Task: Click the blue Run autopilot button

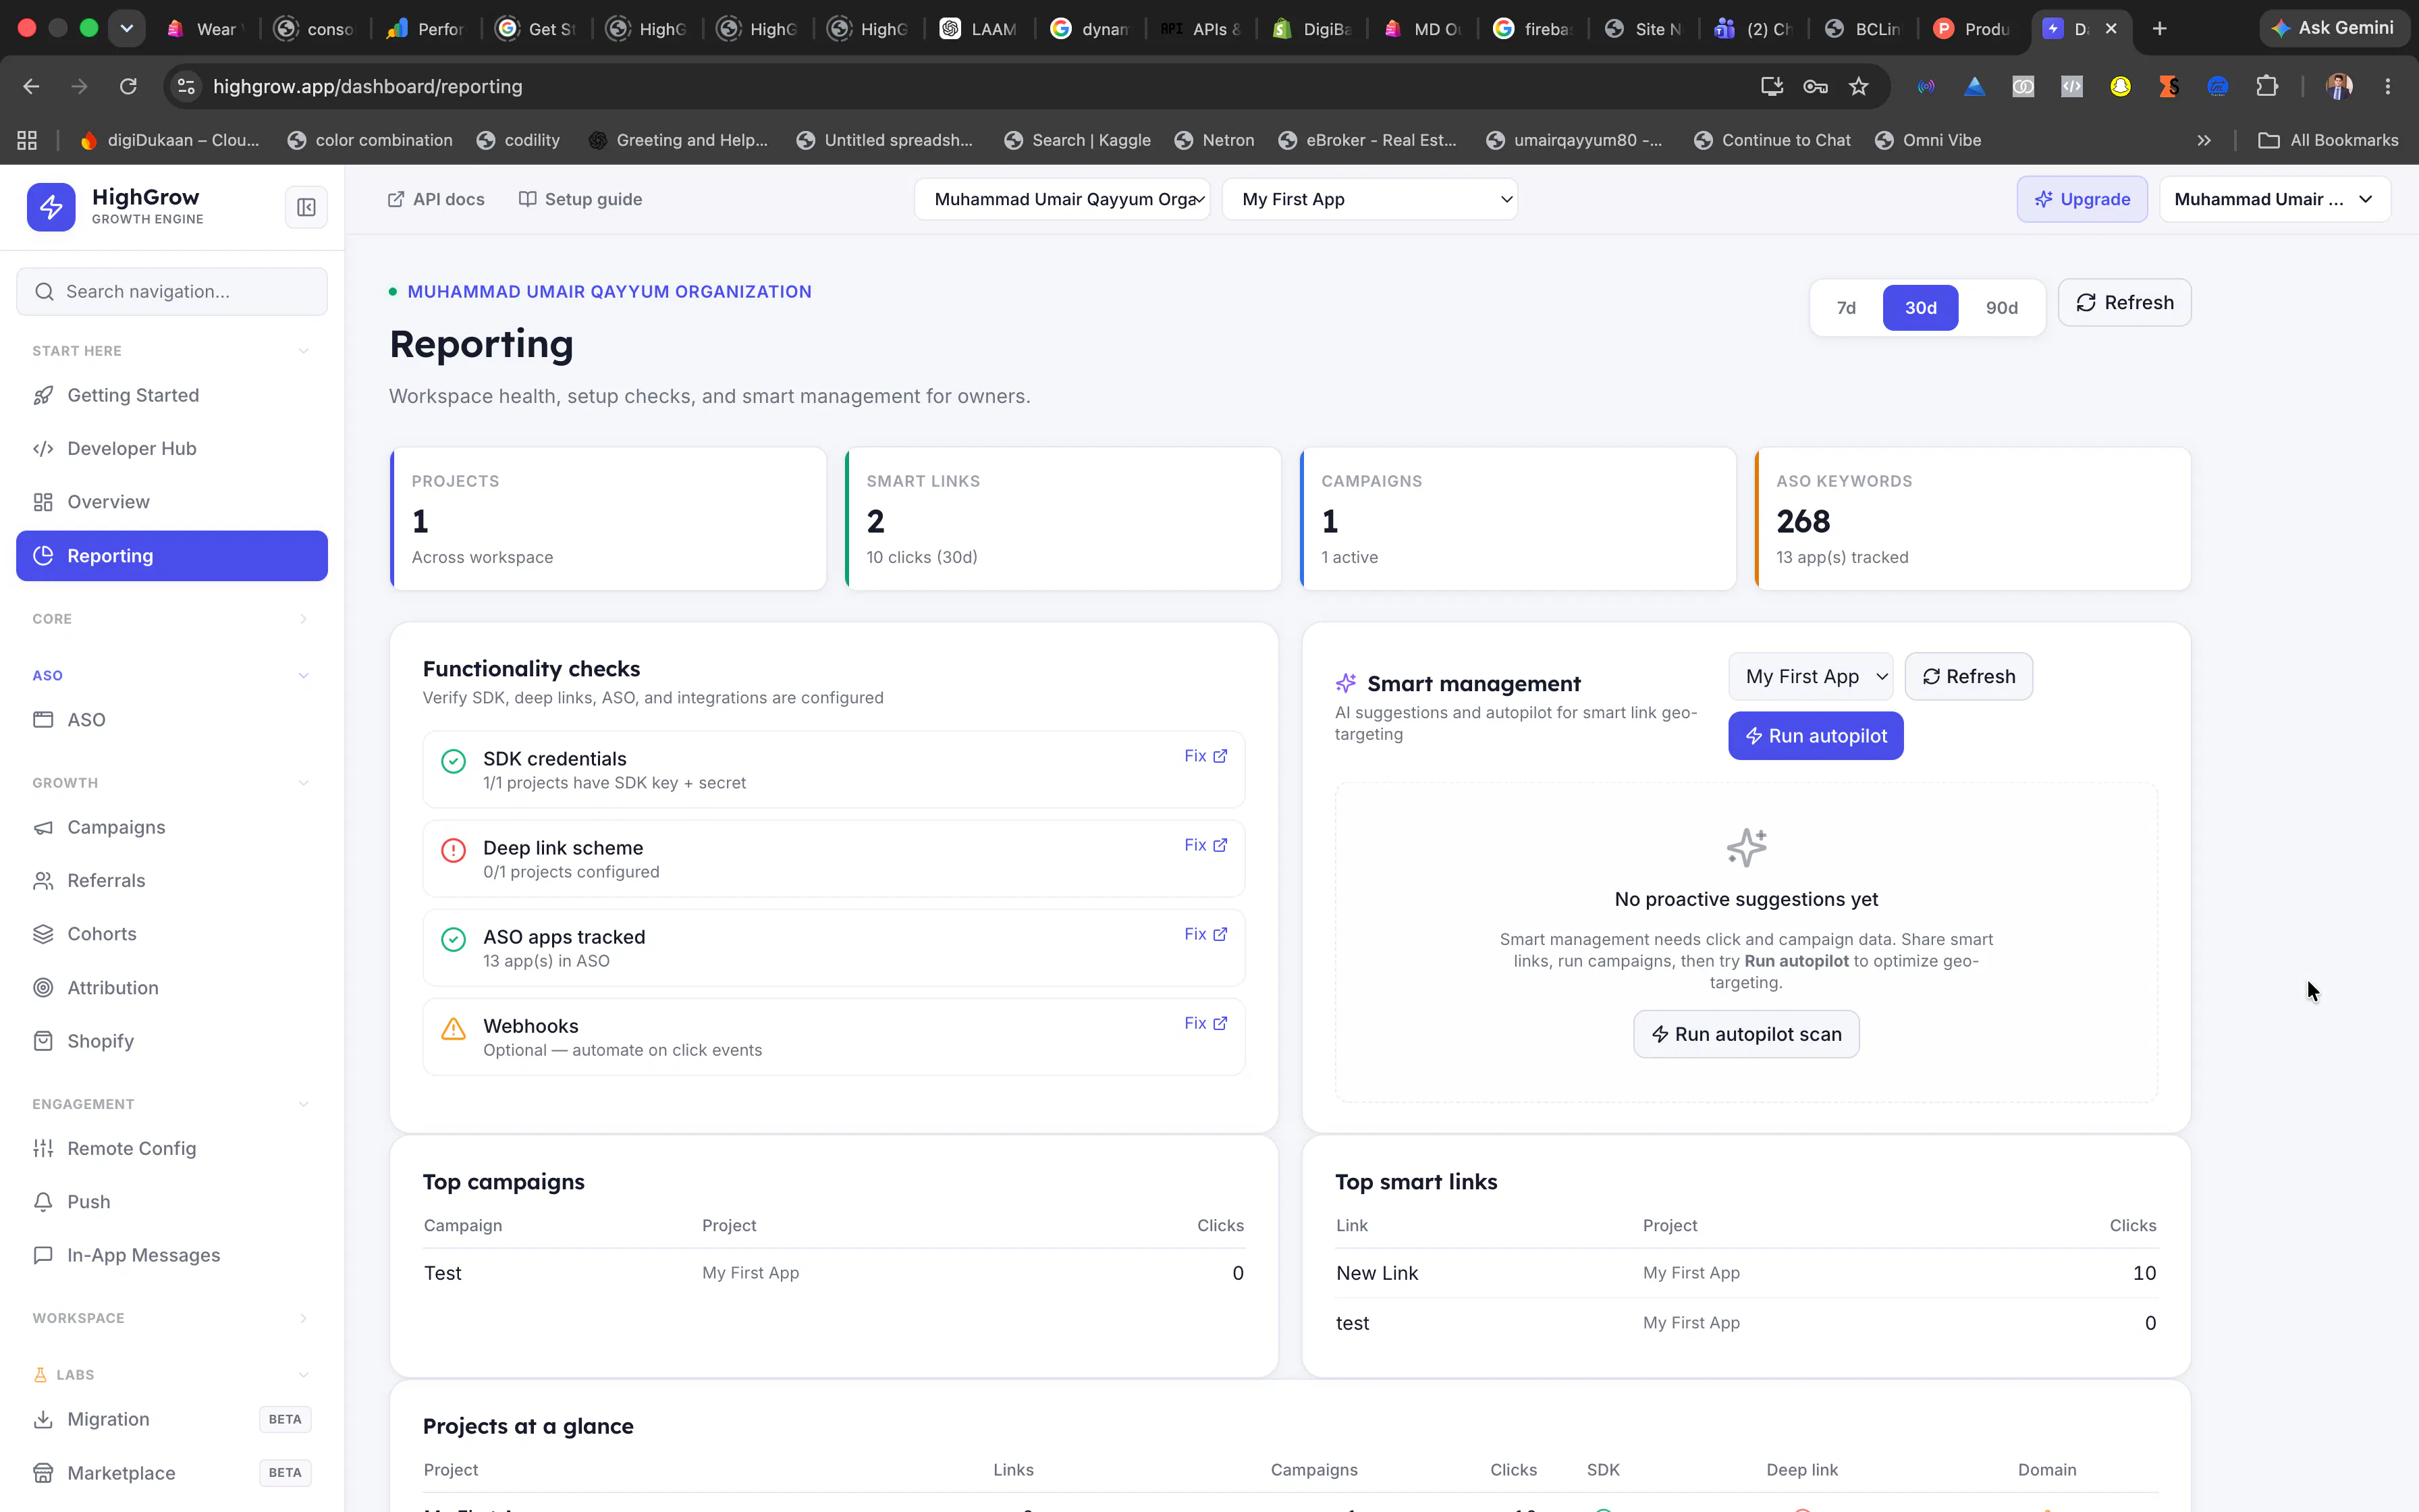Action: point(1815,736)
